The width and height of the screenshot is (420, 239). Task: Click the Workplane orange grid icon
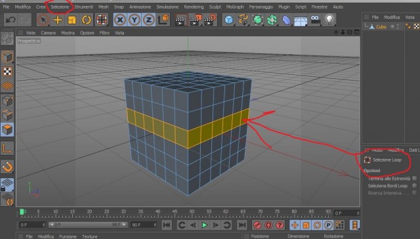click(x=7, y=86)
